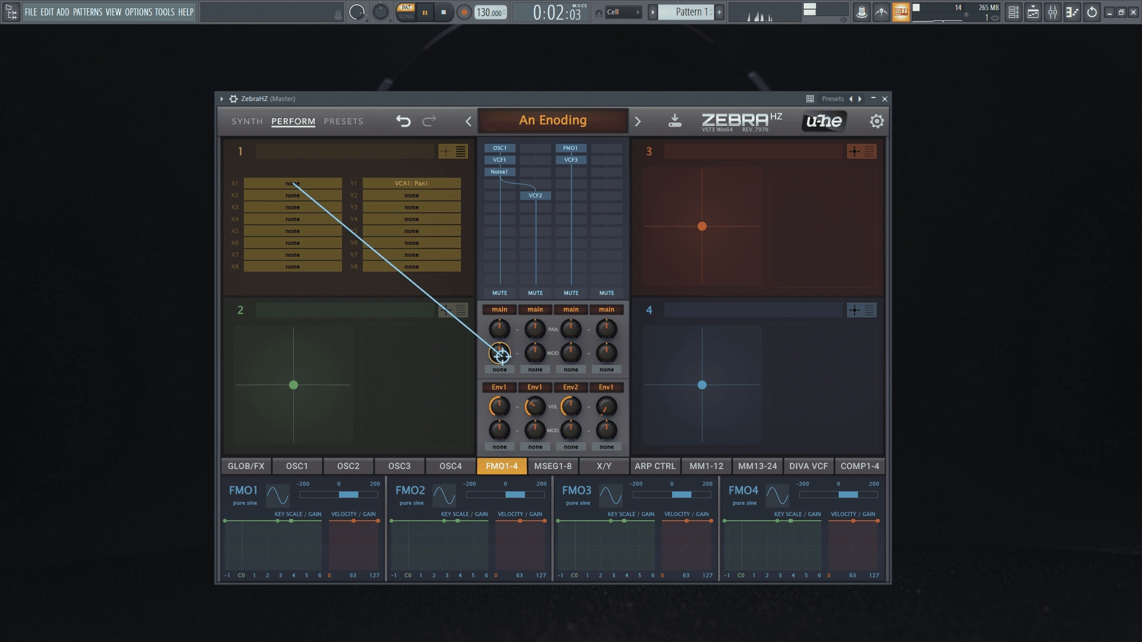Click the FL Studio pattern/browser icon top-left

(x=11, y=12)
